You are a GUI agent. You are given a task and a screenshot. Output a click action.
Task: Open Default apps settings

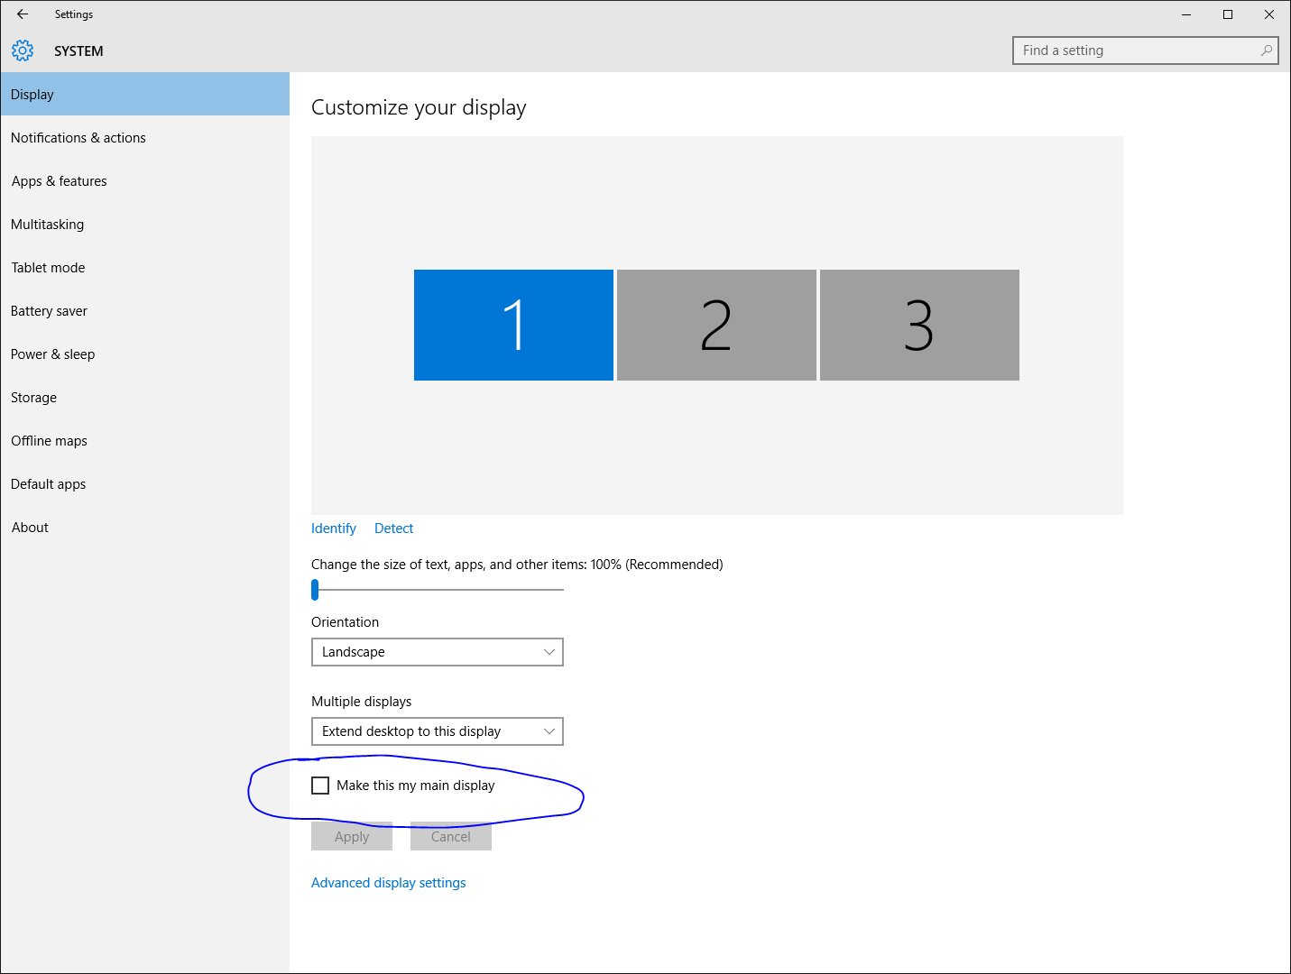tap(145, 483)
